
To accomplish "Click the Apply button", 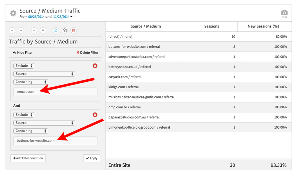I will [x=92, y=158].
